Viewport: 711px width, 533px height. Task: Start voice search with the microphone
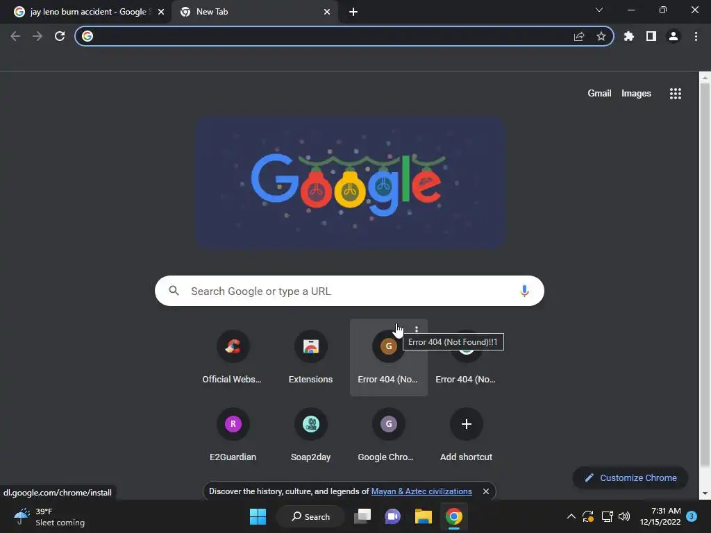tap(524, 291)
